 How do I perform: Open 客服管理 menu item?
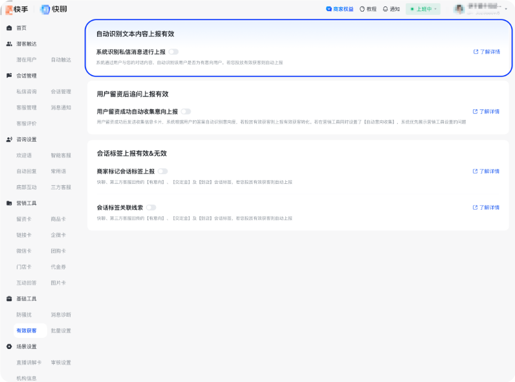pos(27,108)
